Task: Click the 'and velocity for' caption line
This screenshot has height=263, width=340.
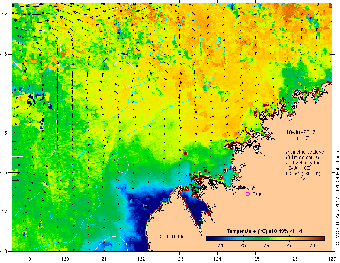Action: [303, 163]
